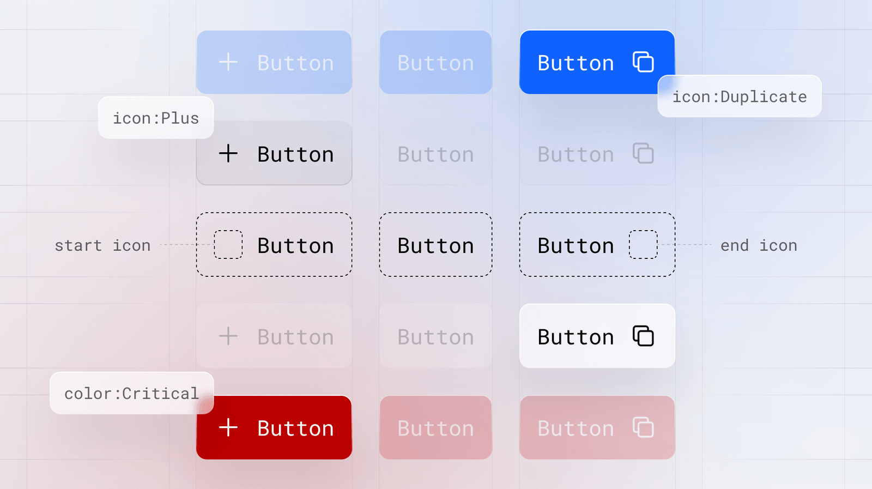
Task: Select the middle dashed Button without icon slots
Action: click(x=435, y=245)
